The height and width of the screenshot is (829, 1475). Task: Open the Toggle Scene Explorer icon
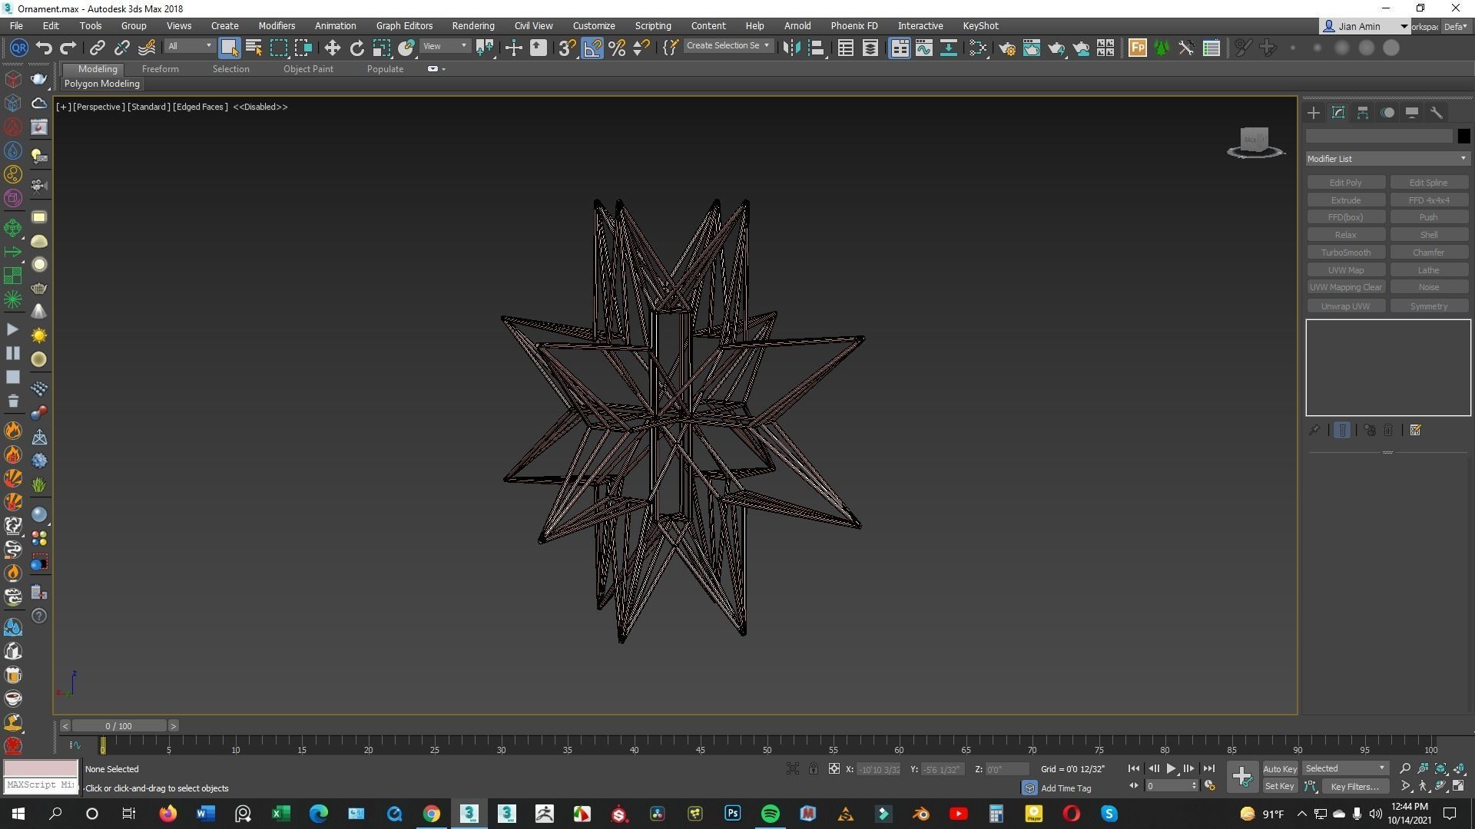(845, 48)
